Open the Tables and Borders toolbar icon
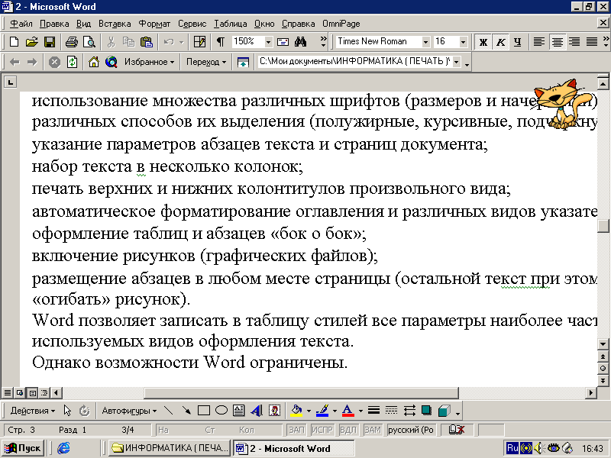This screenshot has height=458, width=611. pos(199,42)
